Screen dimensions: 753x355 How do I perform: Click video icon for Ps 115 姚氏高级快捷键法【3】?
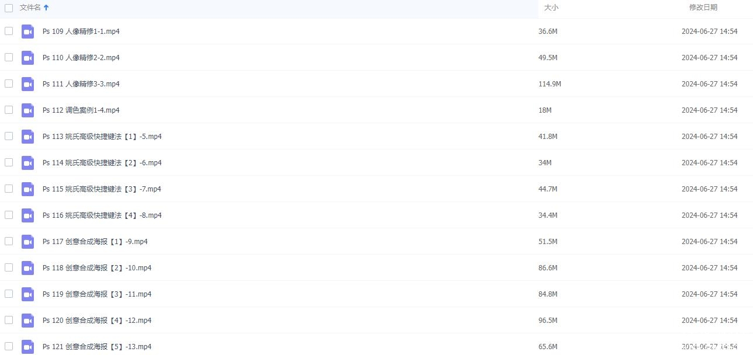coord(27,189)
